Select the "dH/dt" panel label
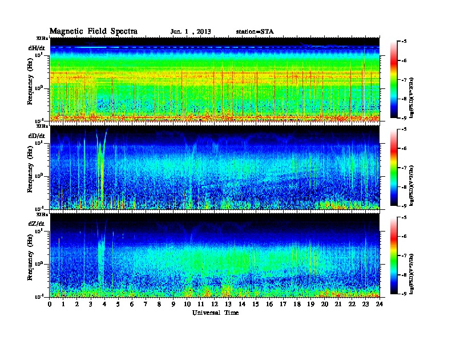 (37, 48)
